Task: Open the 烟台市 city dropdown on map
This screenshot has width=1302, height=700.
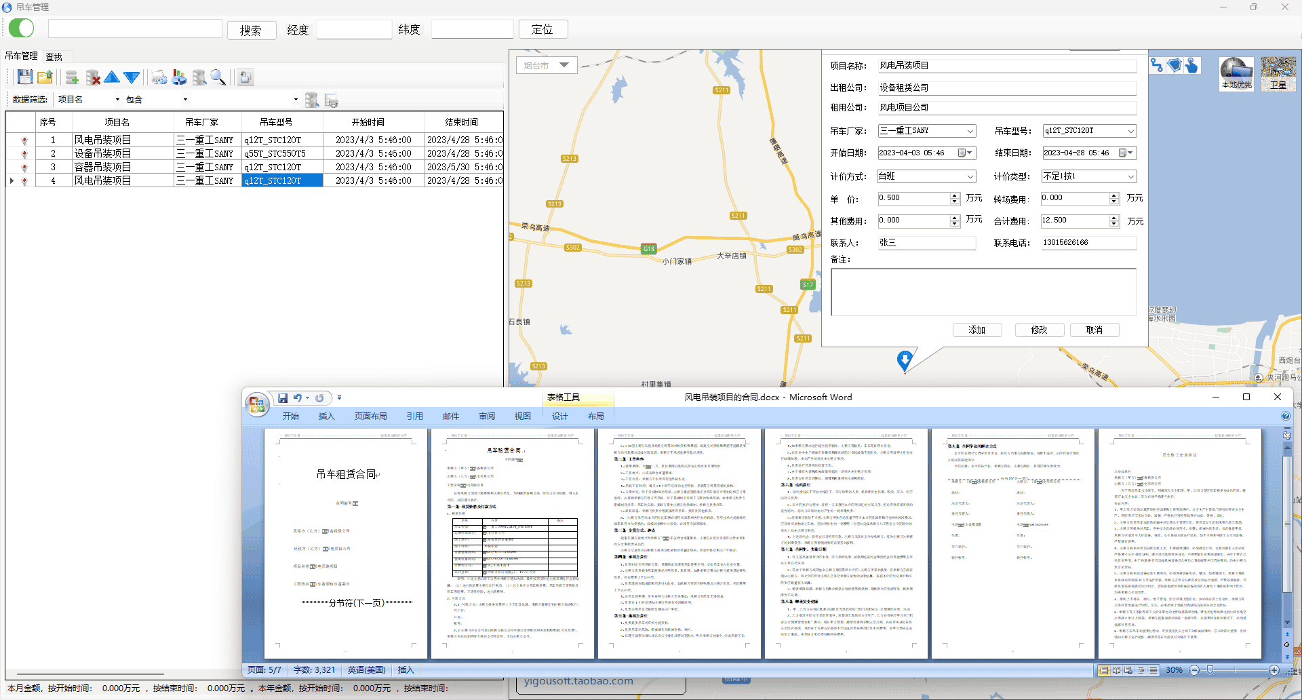Action: [x=564, y=65]
